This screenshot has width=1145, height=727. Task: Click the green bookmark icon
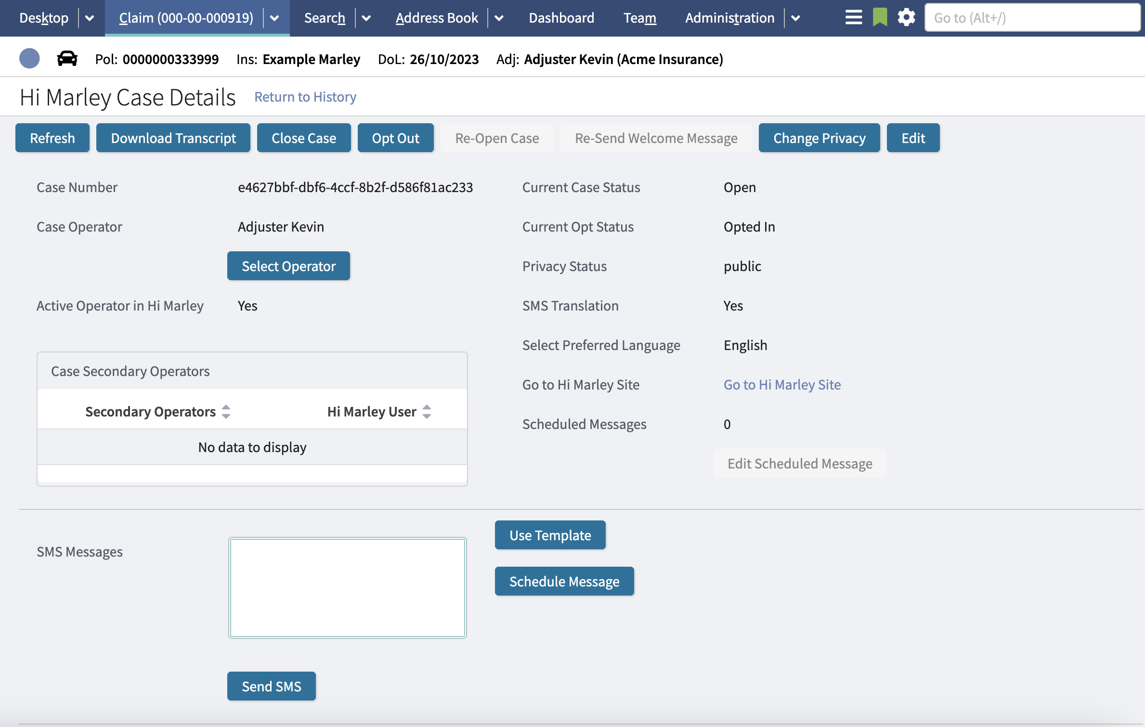pyautogui.click(x=880, y=18)
